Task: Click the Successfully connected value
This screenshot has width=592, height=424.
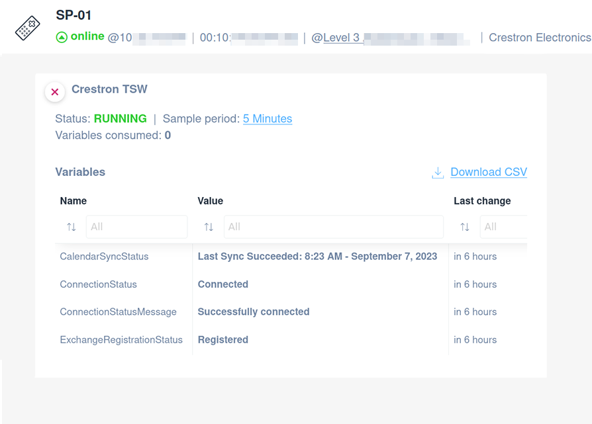Action: pos(254,312)
